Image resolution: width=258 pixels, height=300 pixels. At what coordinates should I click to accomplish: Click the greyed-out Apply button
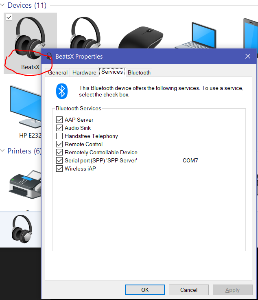click(x=232, y=290)
